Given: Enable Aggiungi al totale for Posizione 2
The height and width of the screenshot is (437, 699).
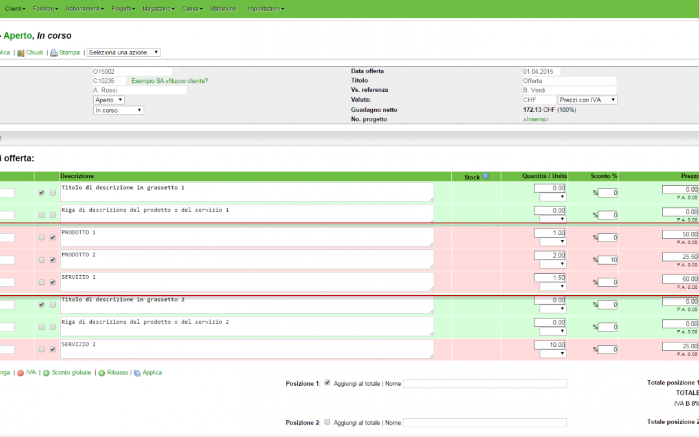Looking at the screenshot, I should tap(327, 422).
